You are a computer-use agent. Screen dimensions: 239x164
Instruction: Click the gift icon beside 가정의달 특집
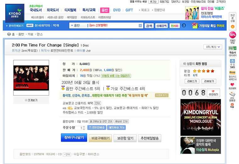[x=194, y=25]
